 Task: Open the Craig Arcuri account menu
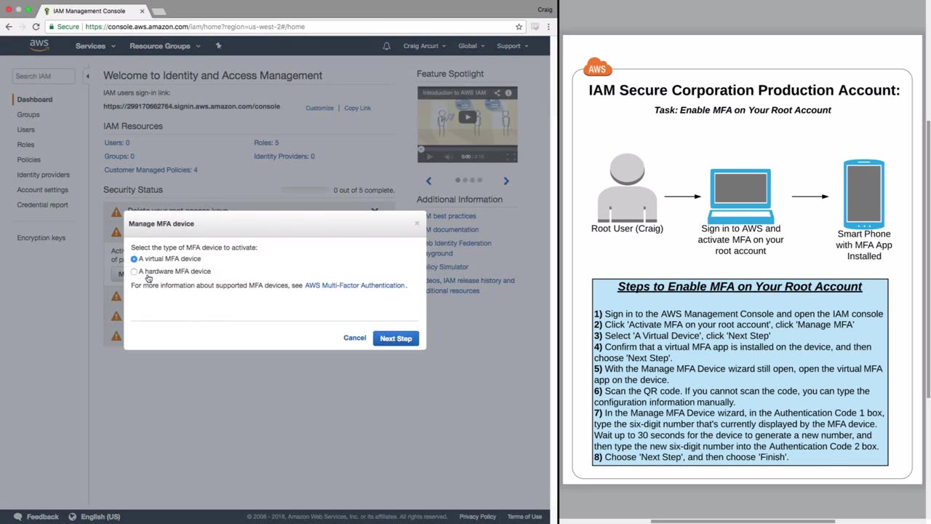[x=425, y=46]
